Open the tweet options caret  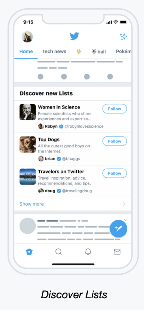125,220
